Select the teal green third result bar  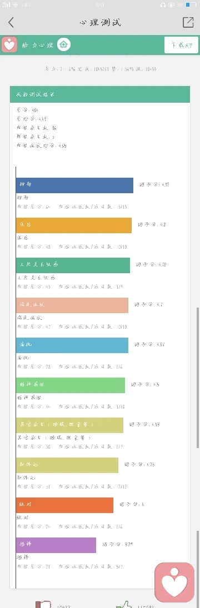coord(73,265)
